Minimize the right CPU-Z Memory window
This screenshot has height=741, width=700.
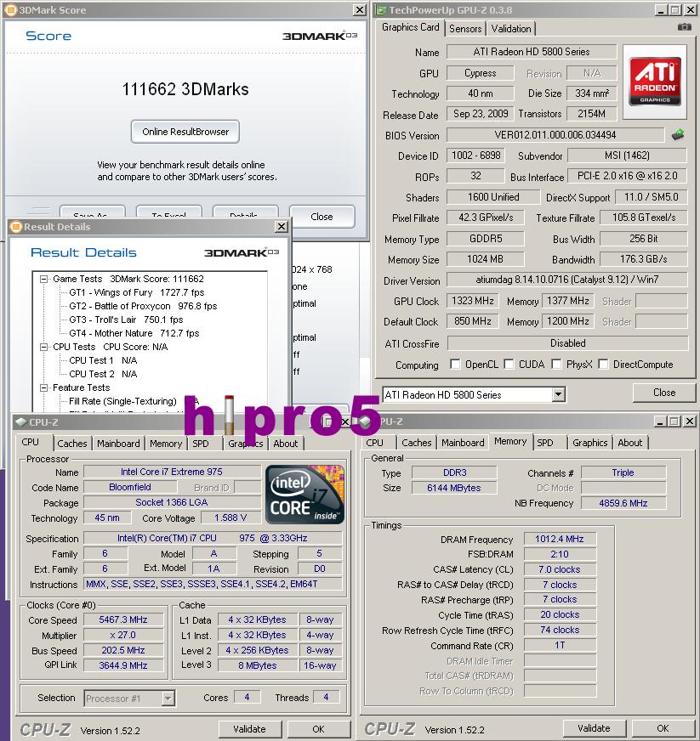pos(660,421)
